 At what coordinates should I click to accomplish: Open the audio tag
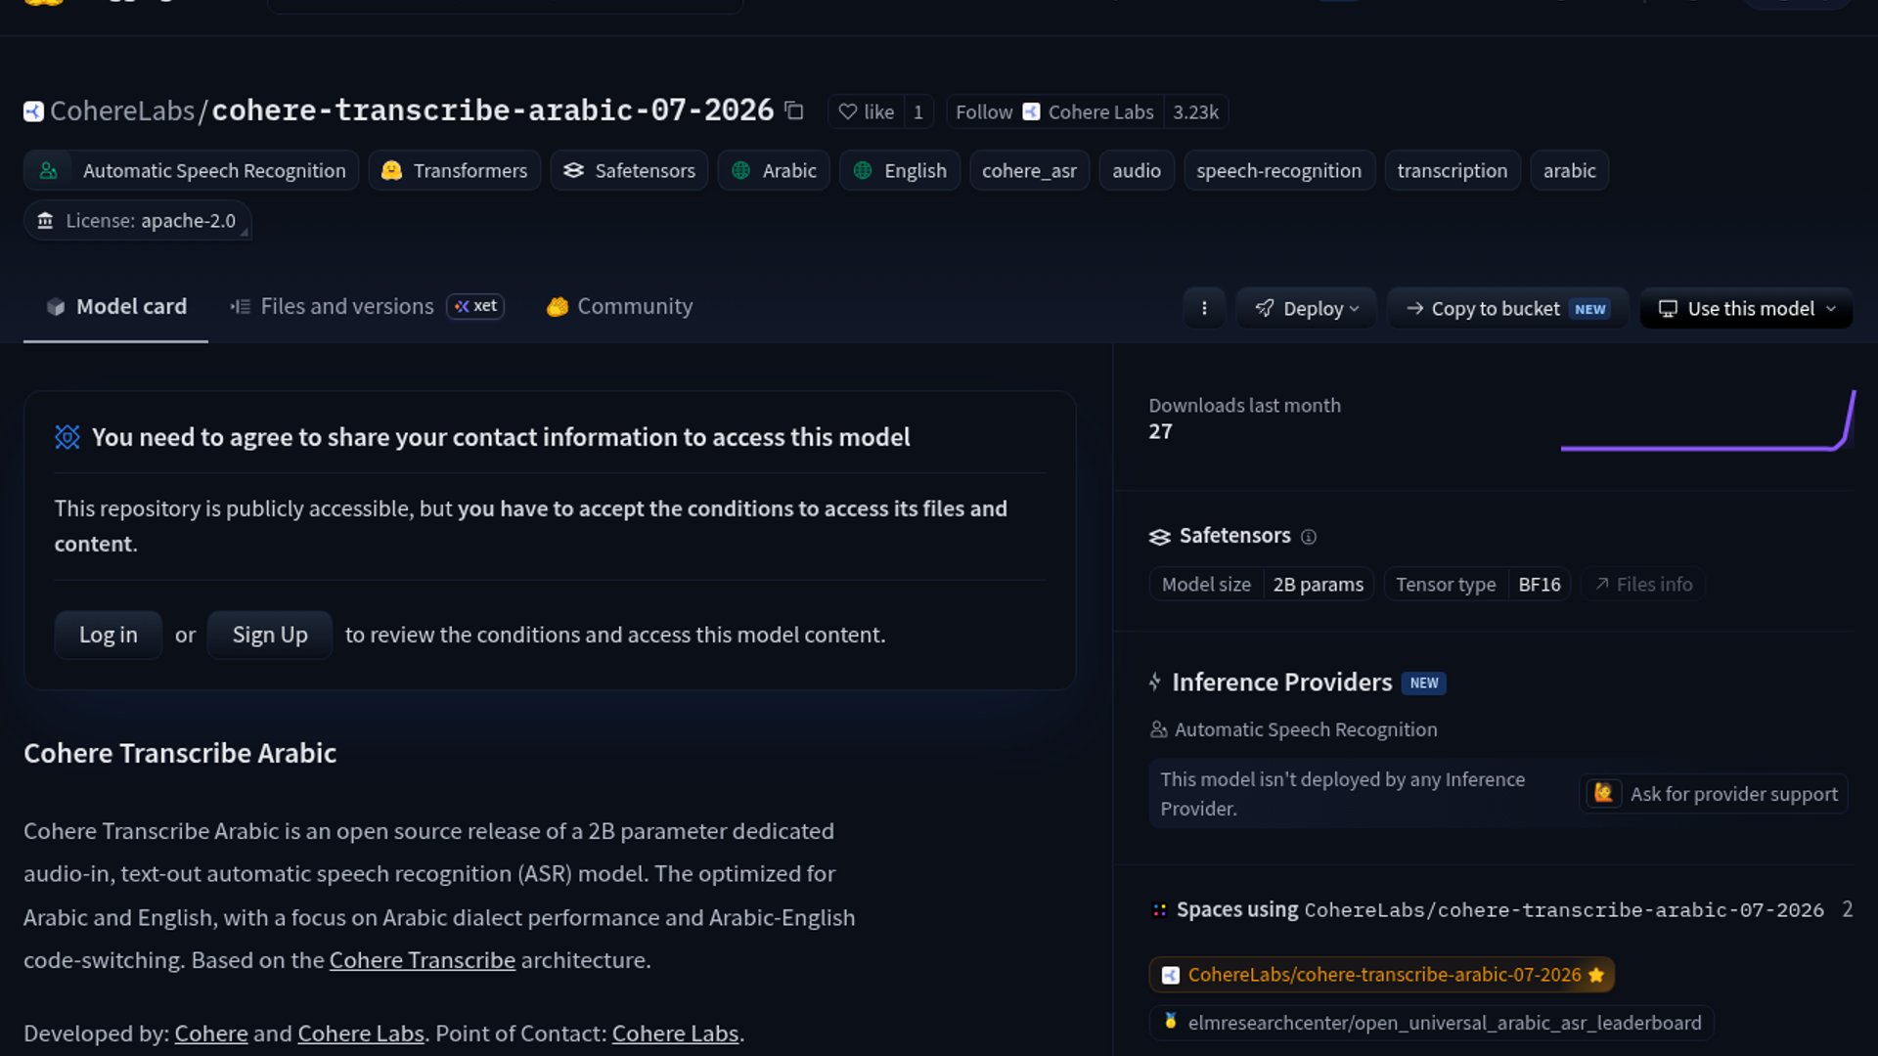(x=1137, y=170)
